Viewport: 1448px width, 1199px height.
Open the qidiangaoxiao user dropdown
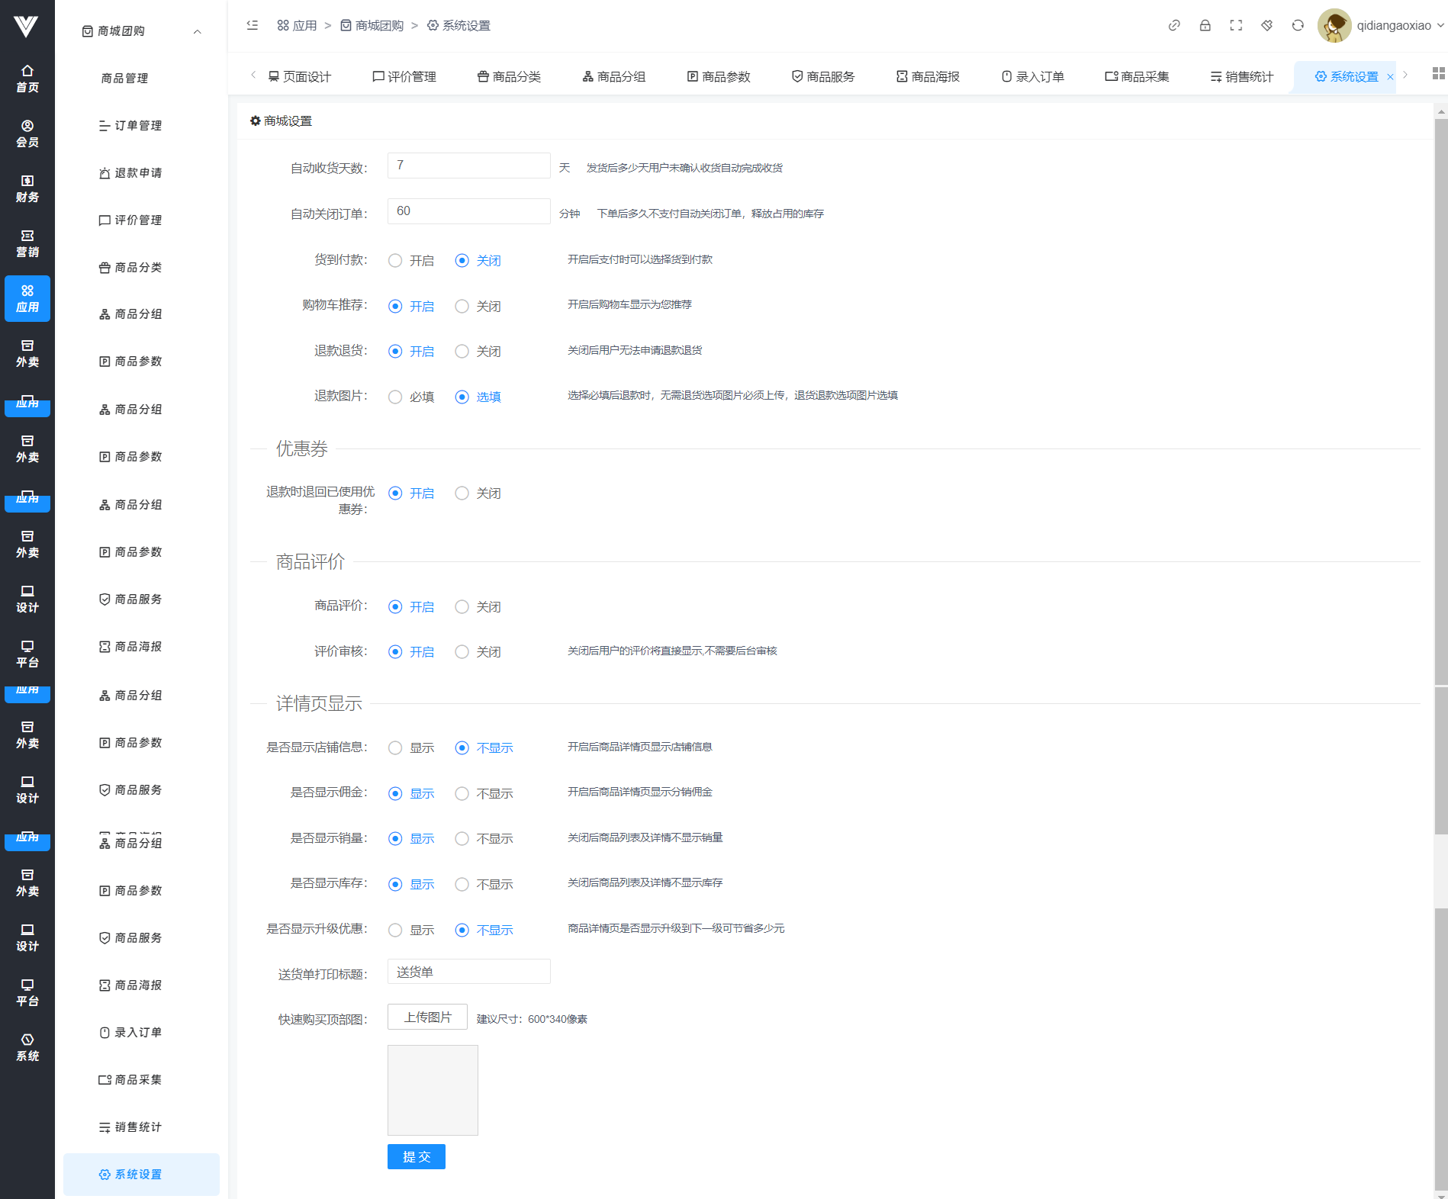point(1382,25)
